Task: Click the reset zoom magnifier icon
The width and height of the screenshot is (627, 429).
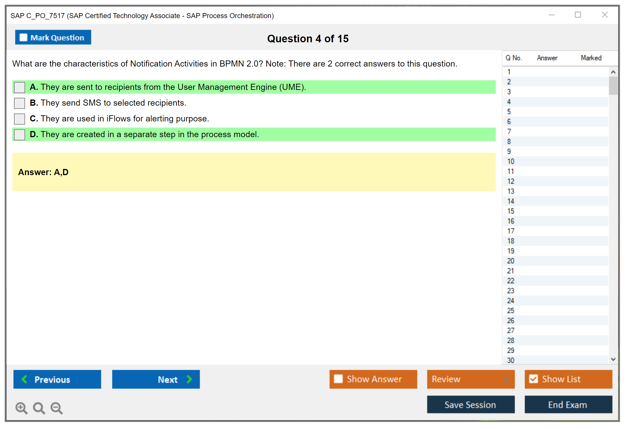Action: coord(39,408)
